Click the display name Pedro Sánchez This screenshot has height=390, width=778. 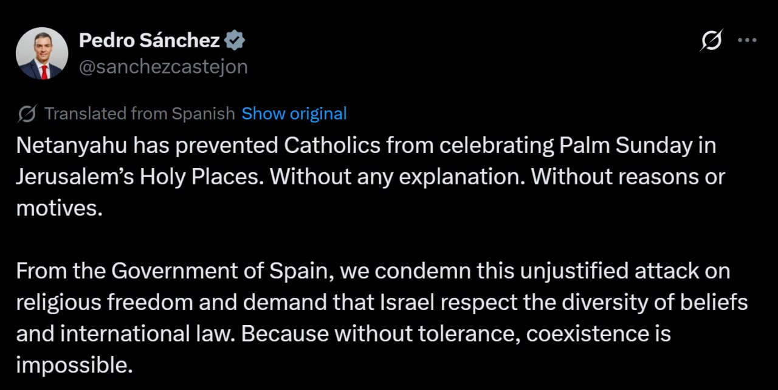149,41
